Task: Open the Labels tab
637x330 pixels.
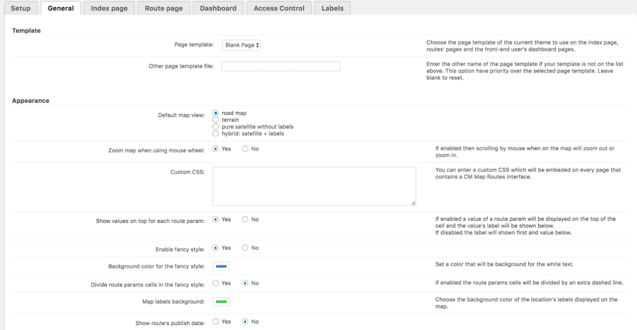Action: (x=332, y=8)
